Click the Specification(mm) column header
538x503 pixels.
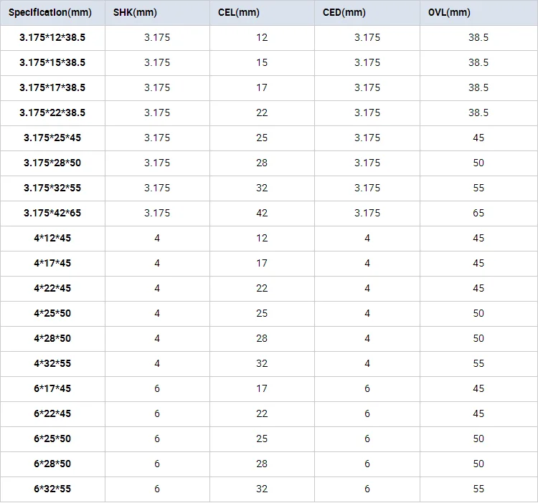pyautogui.click(x=52, y=12)
